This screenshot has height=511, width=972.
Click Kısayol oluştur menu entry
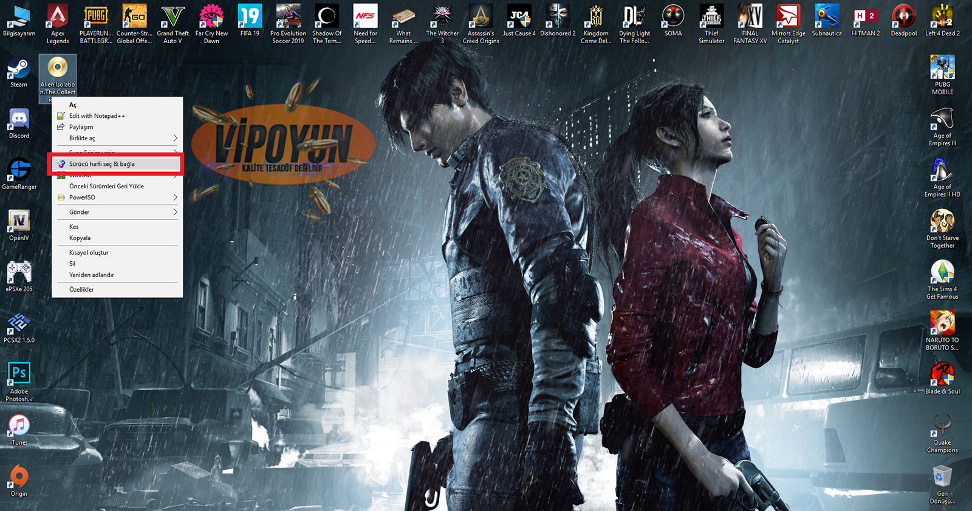point(117,253)
